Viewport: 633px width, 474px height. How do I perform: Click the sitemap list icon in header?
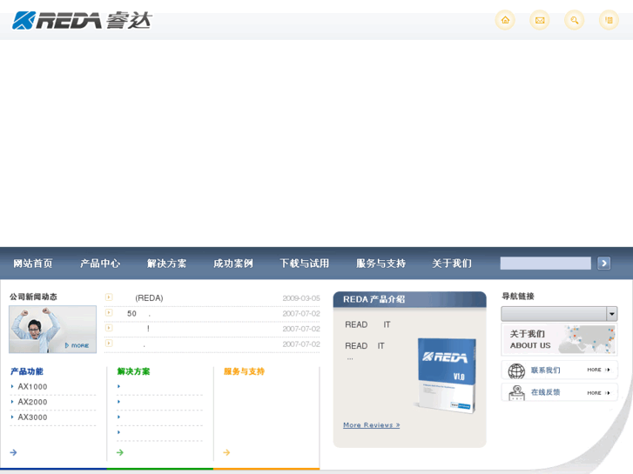(x=609, y=20)
